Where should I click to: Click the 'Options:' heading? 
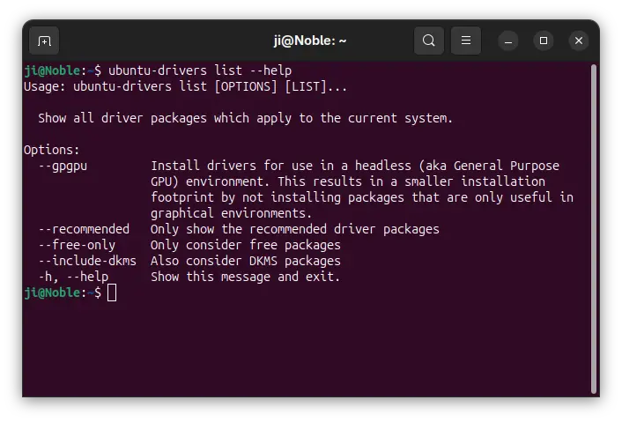tap(52, 150)
